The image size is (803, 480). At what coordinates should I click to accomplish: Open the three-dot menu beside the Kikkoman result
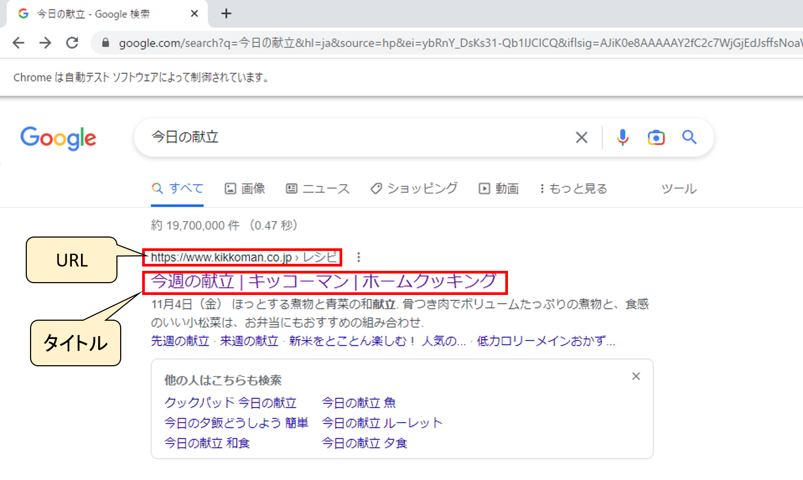point(359,257)
